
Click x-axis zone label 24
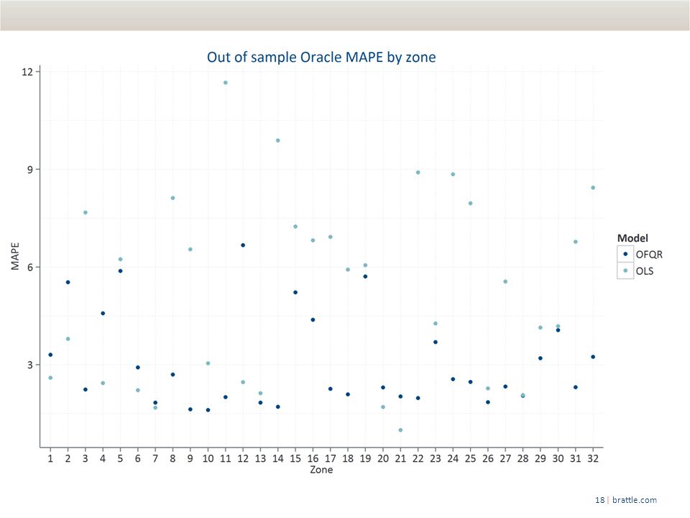pyautogui.click(x=453, y=458)
